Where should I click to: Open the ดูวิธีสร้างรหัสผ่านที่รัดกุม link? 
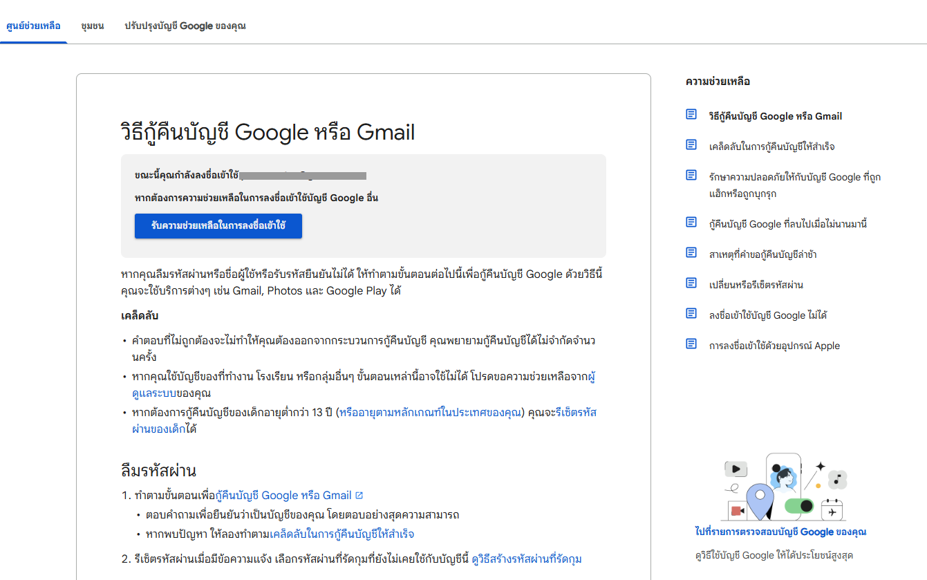coord(526,559)
